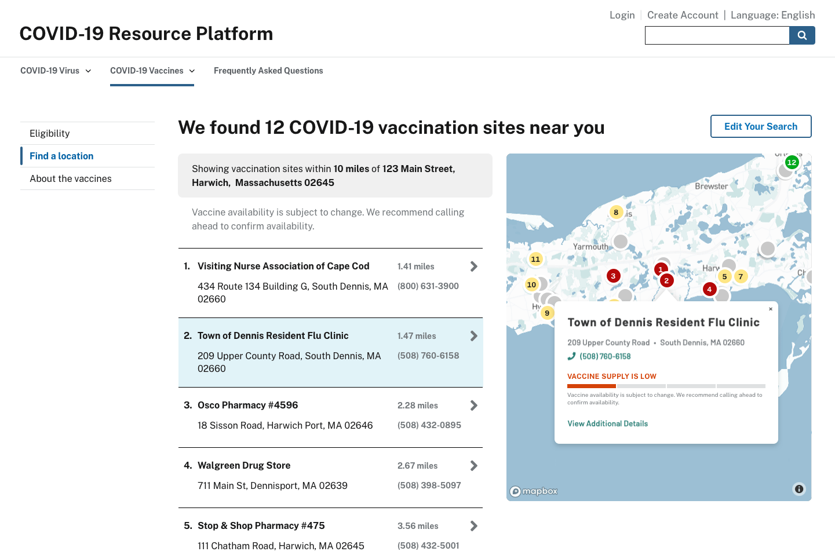Image resolution: width=835 pixels, height=555 pixels.
Task: Click phone (508) 760-6158 in results list
Action: (x=428, y=356)
